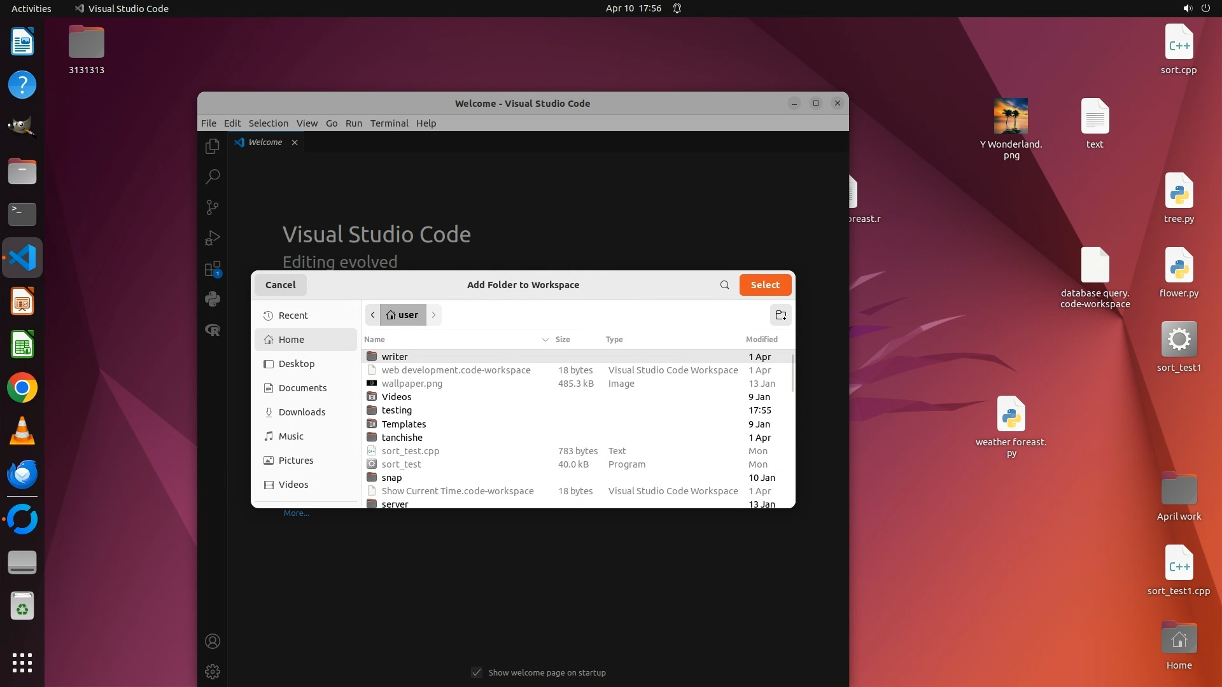
Task: Click the file list vertical scrollbar
Action: (792, 373)
